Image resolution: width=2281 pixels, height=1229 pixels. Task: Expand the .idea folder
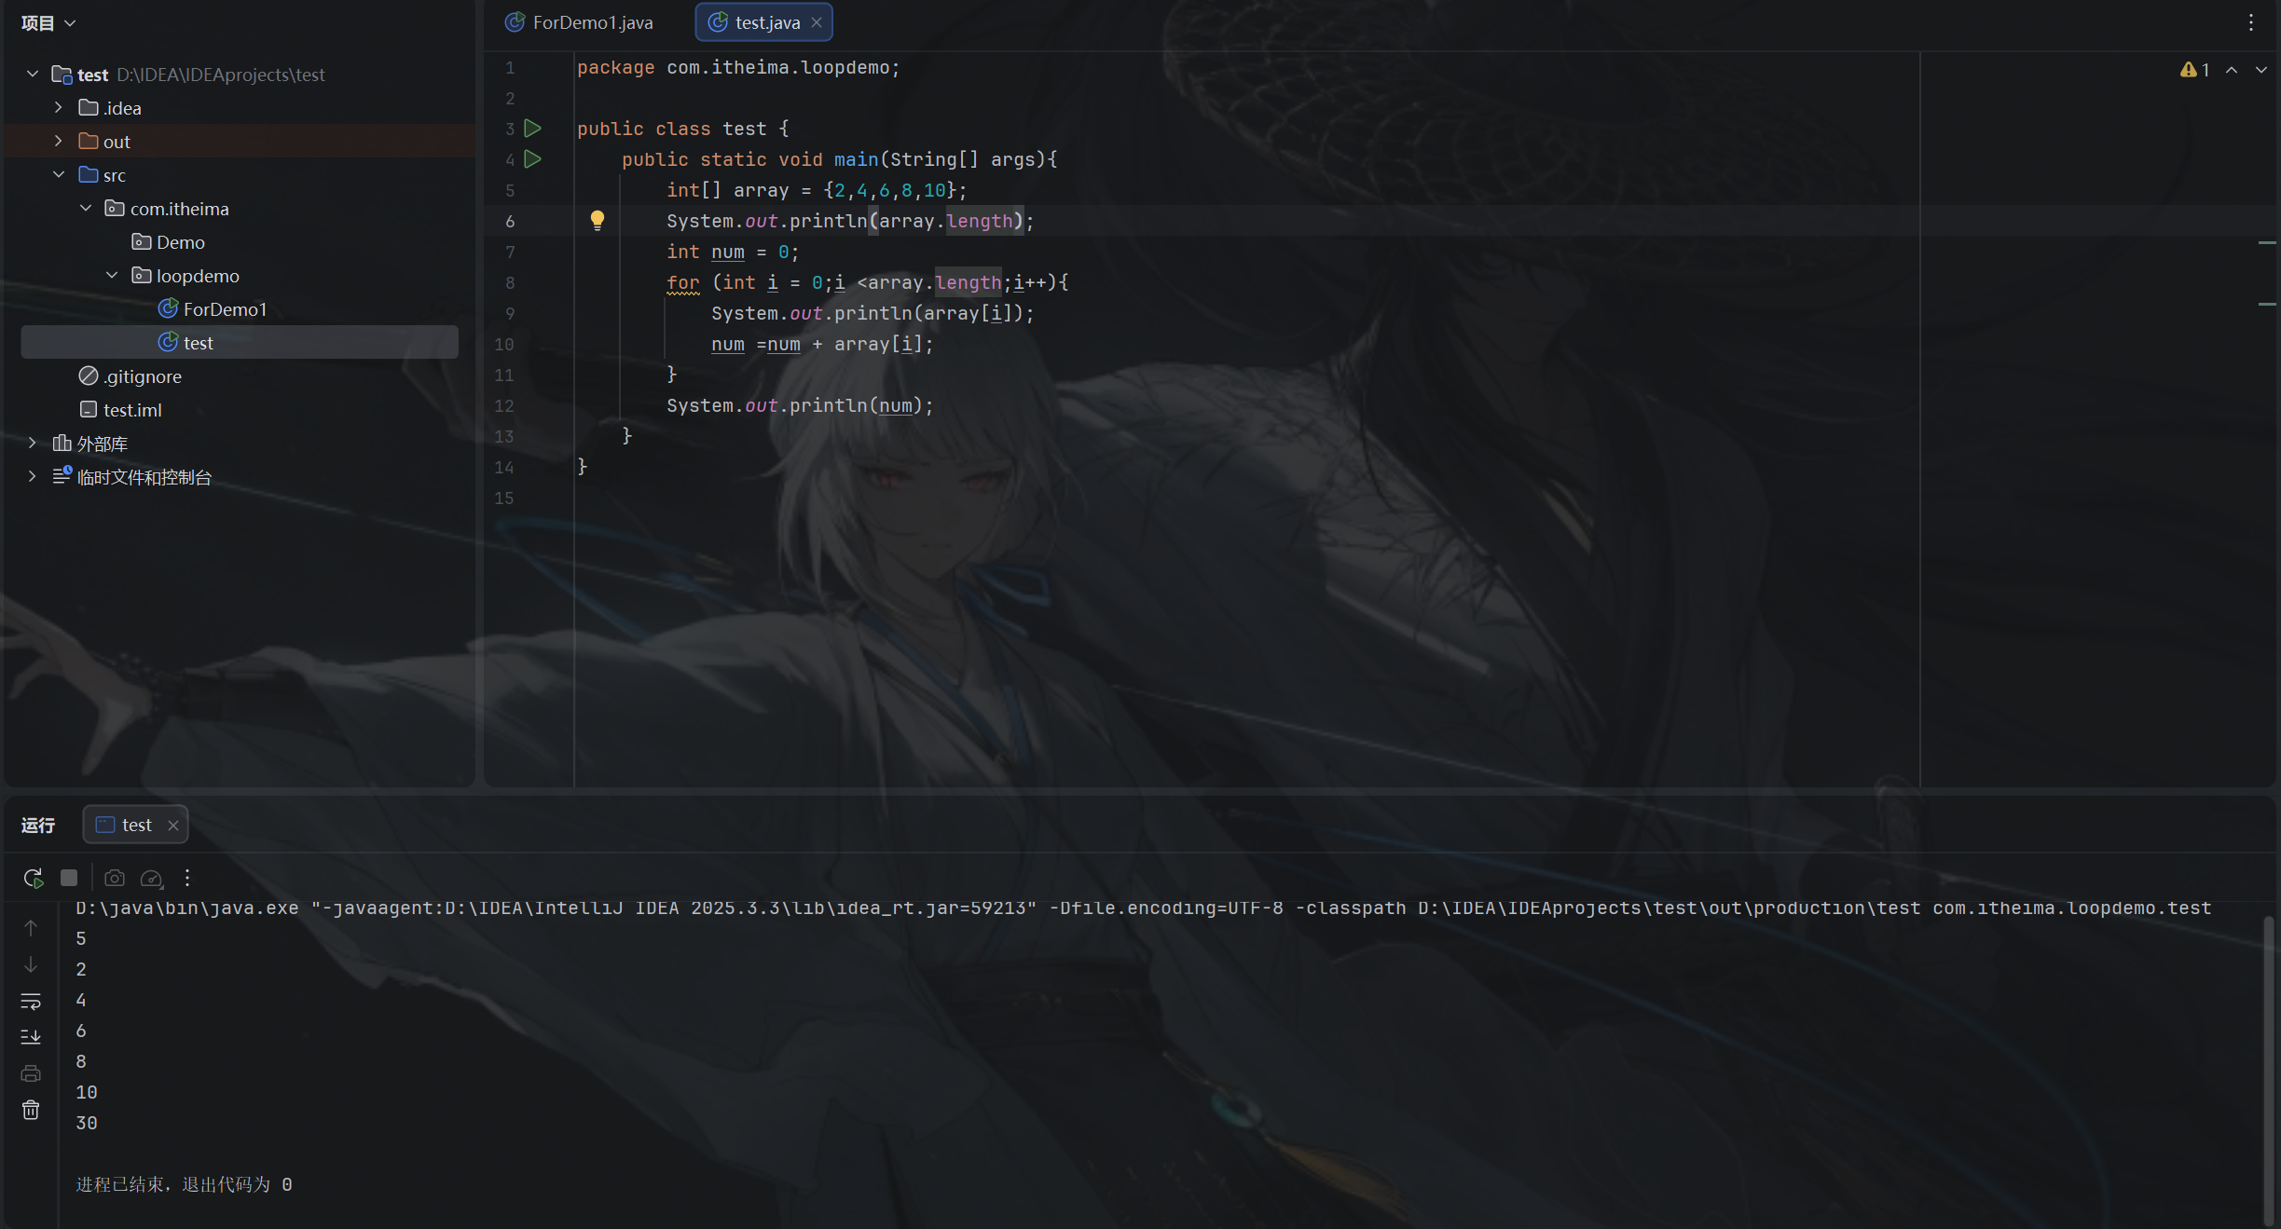[59, 107]
